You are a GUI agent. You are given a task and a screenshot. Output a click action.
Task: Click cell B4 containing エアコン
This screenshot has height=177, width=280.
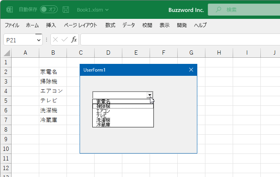click(53, 91)
